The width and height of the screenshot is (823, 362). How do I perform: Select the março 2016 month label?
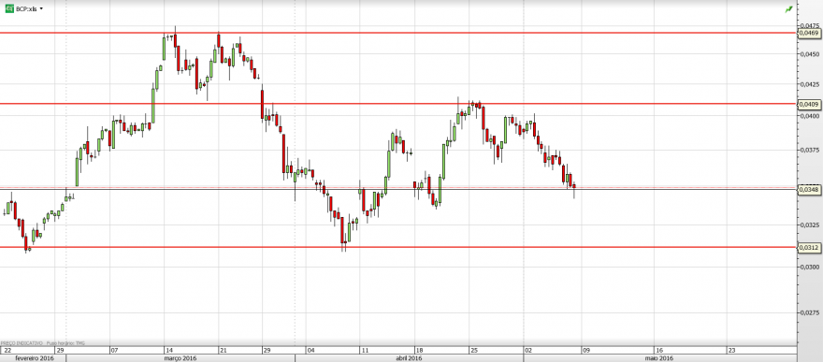180,358
